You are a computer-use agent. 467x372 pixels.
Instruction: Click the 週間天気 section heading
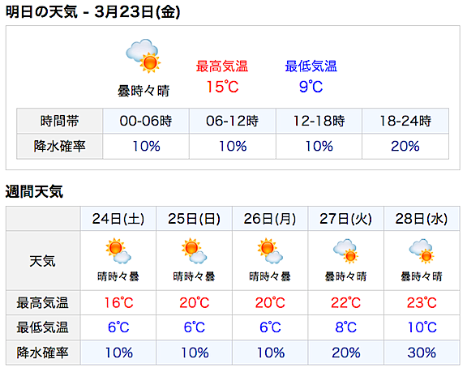point(34,191)
